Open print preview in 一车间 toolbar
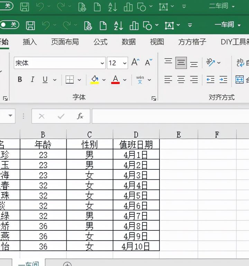249x266 pixels. 88,26
